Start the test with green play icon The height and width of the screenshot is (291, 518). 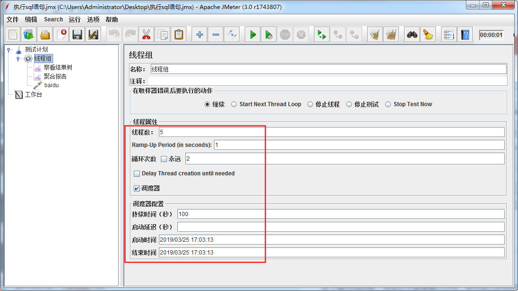pyautogui.click(x=253, y=35)
